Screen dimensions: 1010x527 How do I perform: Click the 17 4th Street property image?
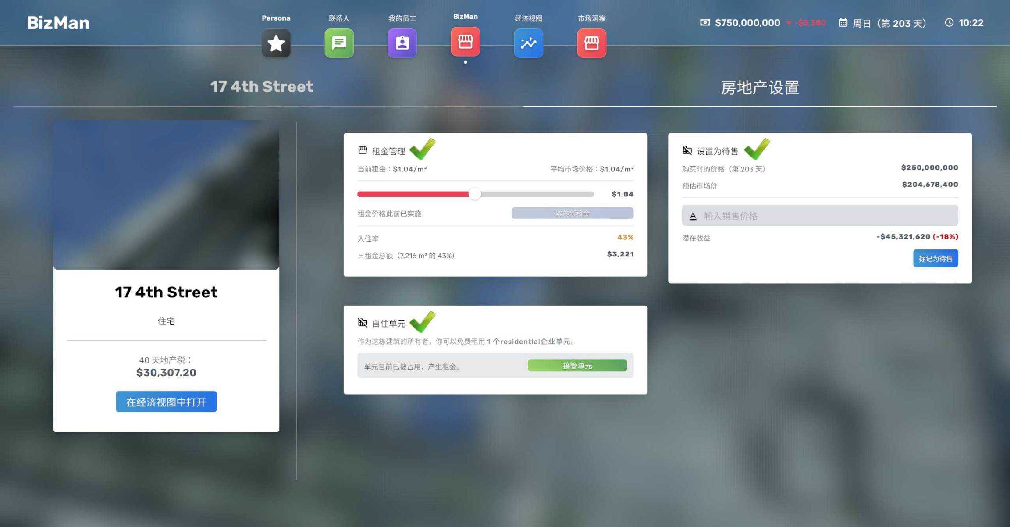click(166, 195)
